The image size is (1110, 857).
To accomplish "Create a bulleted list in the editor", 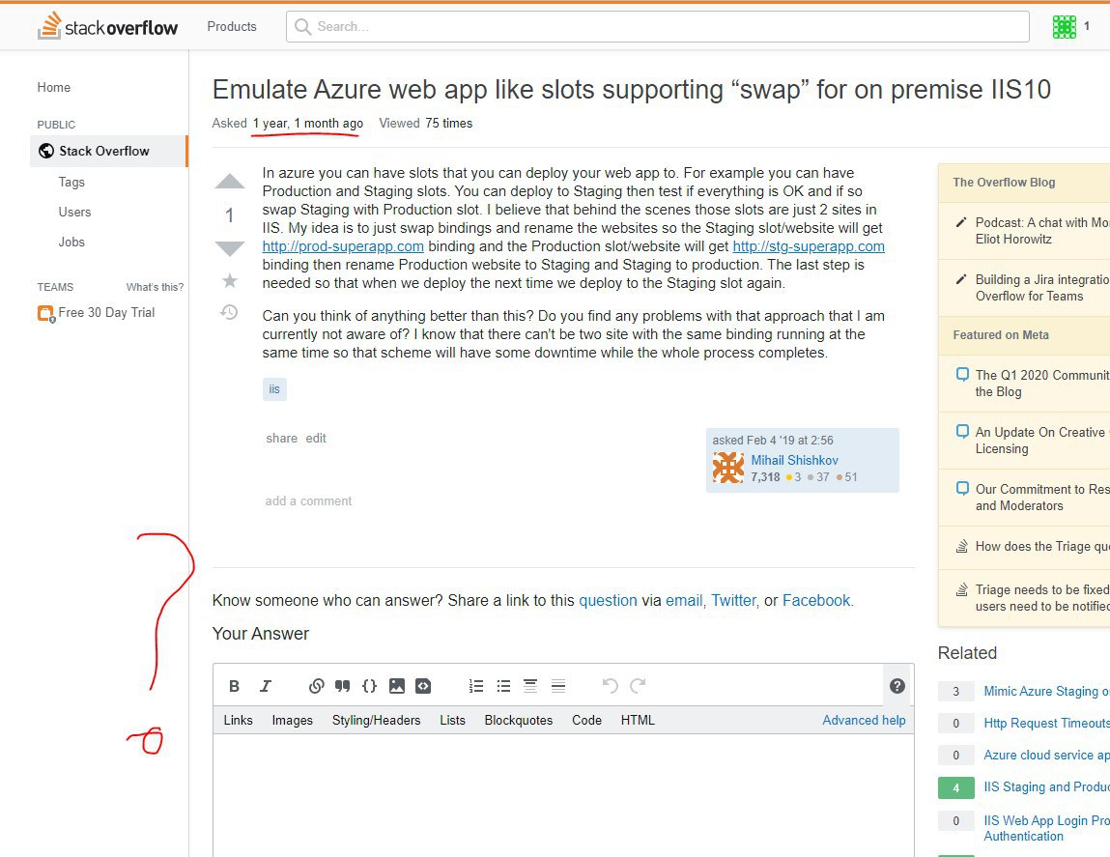I will [x=503, y=686].
